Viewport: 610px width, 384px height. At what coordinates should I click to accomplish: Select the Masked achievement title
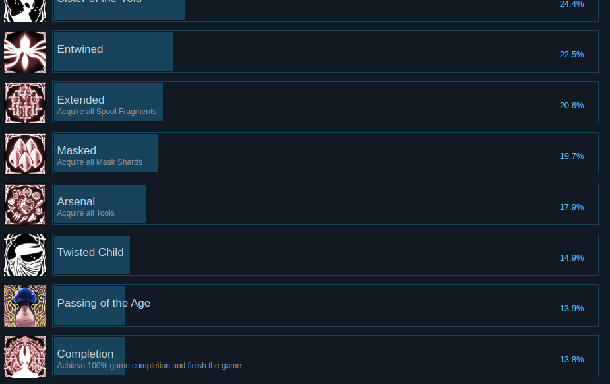[76, 150]
